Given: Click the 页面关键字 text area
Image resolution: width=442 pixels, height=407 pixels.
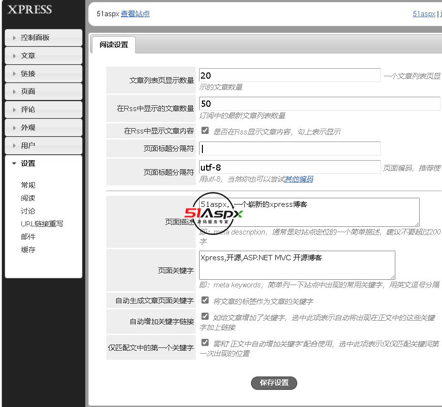Looking at the screenshot, I should point(297,265).
